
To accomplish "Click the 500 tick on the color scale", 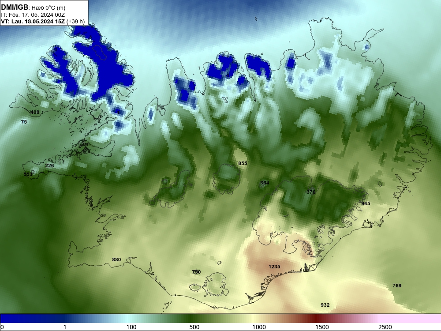I will 194,327.
